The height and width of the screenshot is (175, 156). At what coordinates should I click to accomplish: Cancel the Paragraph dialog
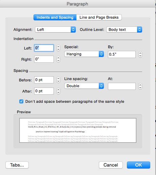click(111, 165)
